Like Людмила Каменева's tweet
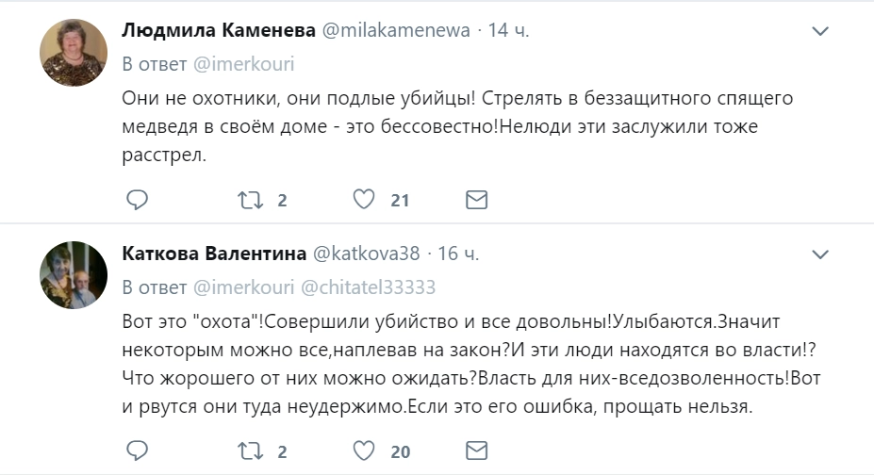The image size is (874, 475). [x=365, y=200]
